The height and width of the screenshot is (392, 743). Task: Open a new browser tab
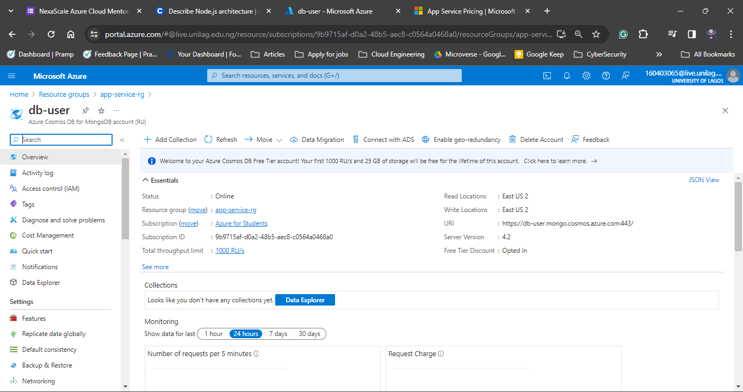tap(547, 11)
